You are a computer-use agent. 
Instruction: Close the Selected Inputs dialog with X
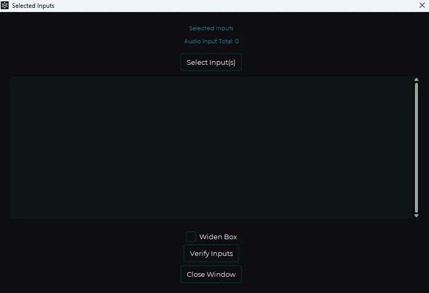(x=422, y=6)
